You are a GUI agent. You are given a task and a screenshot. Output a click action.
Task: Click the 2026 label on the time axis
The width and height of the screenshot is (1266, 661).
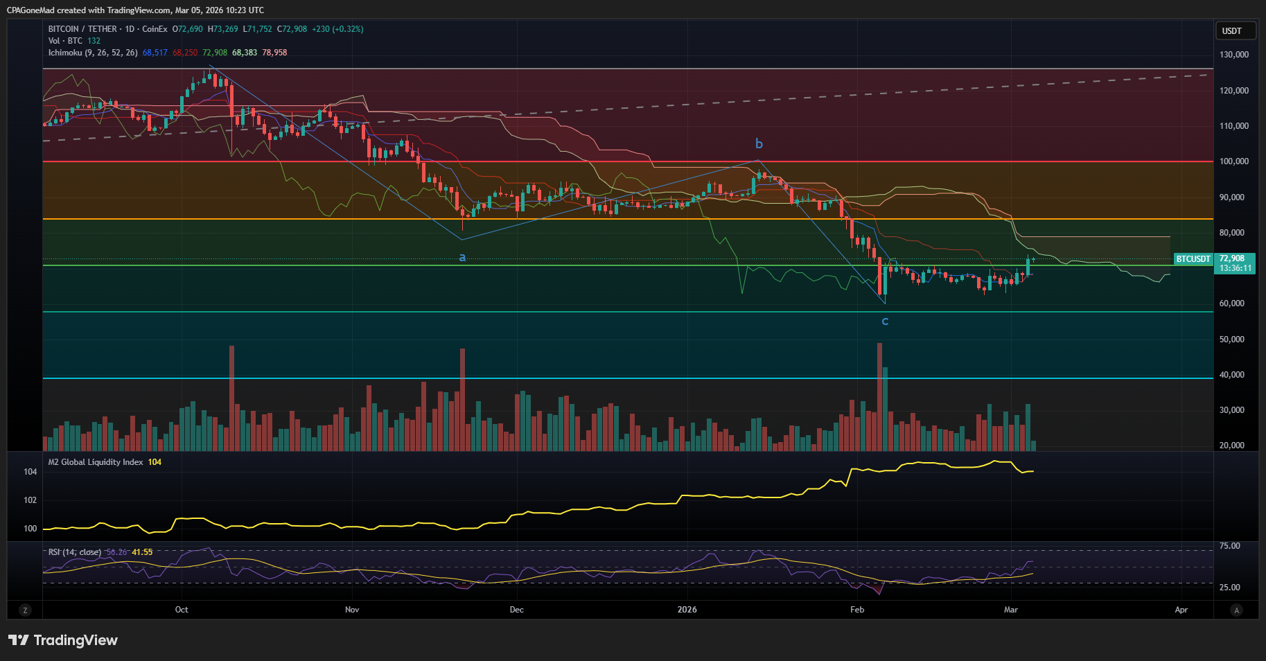[x=687, y=610]
